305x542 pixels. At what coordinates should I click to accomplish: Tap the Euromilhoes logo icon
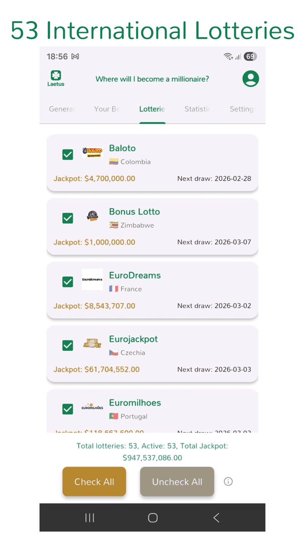coord(92,407)
